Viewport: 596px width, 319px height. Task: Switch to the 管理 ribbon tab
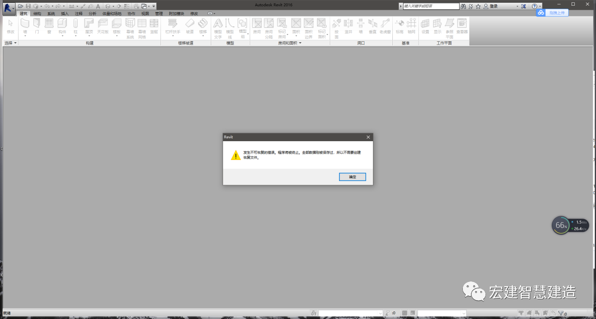(x=159, y=14)
